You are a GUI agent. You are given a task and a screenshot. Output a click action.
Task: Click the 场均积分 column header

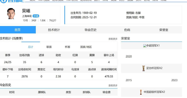click(x=58, y=69)
